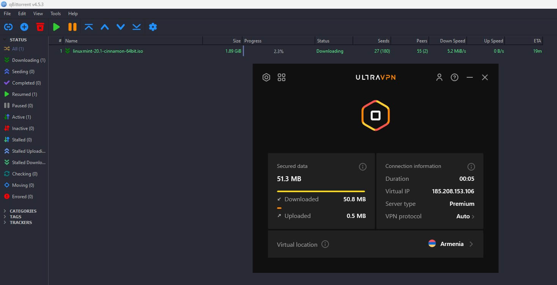Sort by Up Speed column header

[486, 41]
